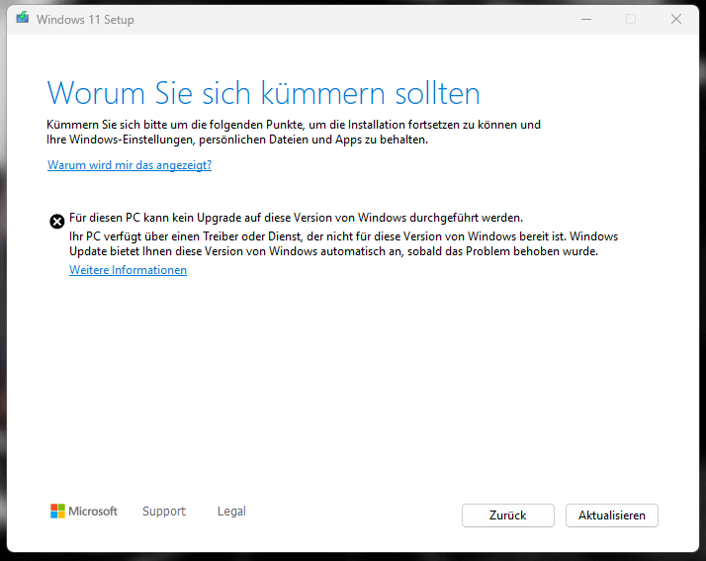Open the Legal link
Screen dimensions: 706x561
[x=231, y=511]
